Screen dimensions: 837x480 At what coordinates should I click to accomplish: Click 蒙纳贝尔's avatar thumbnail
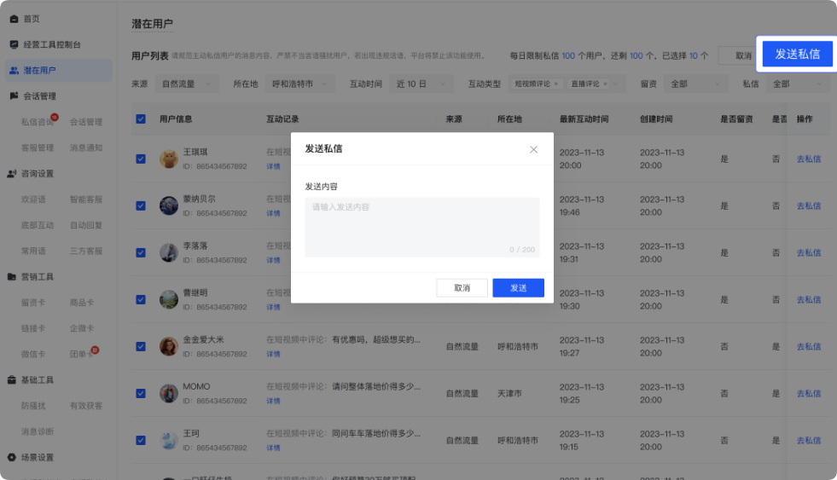pos(169,205)
